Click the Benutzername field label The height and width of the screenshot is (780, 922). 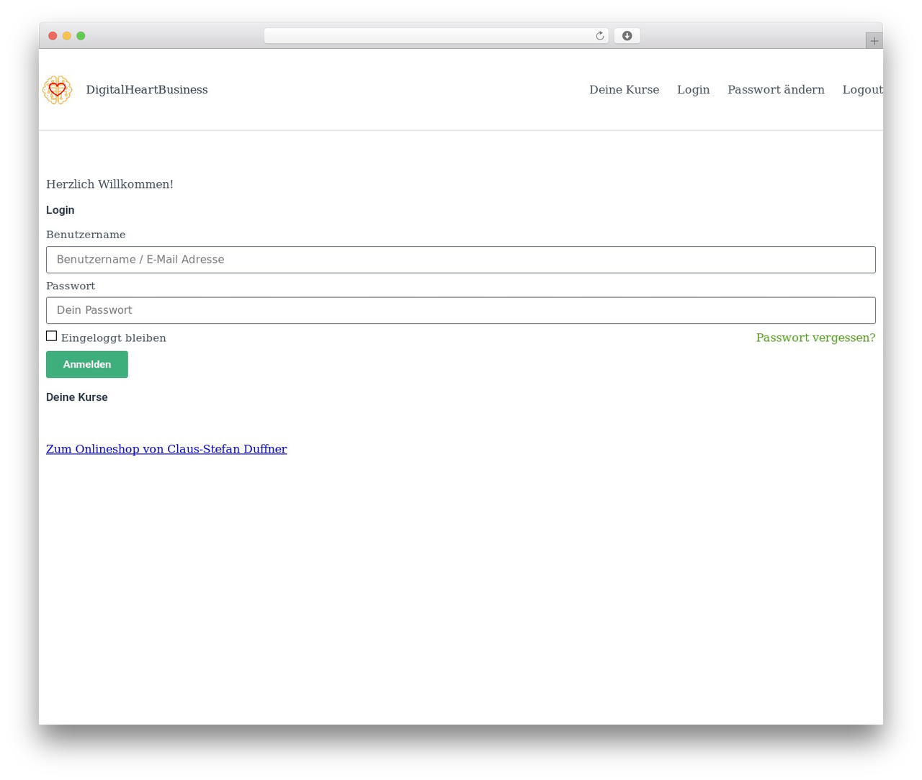click(86, 235)
